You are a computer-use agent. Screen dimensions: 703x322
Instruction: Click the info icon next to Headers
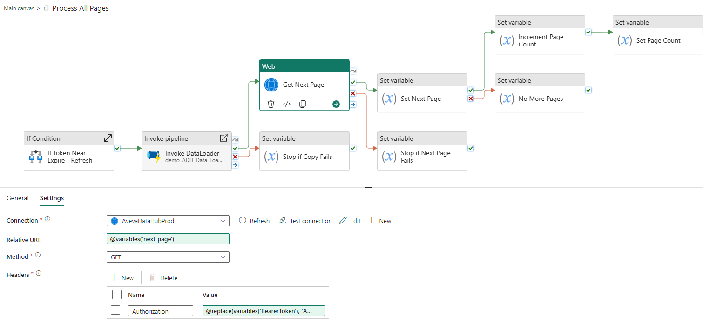coord(39,273)
